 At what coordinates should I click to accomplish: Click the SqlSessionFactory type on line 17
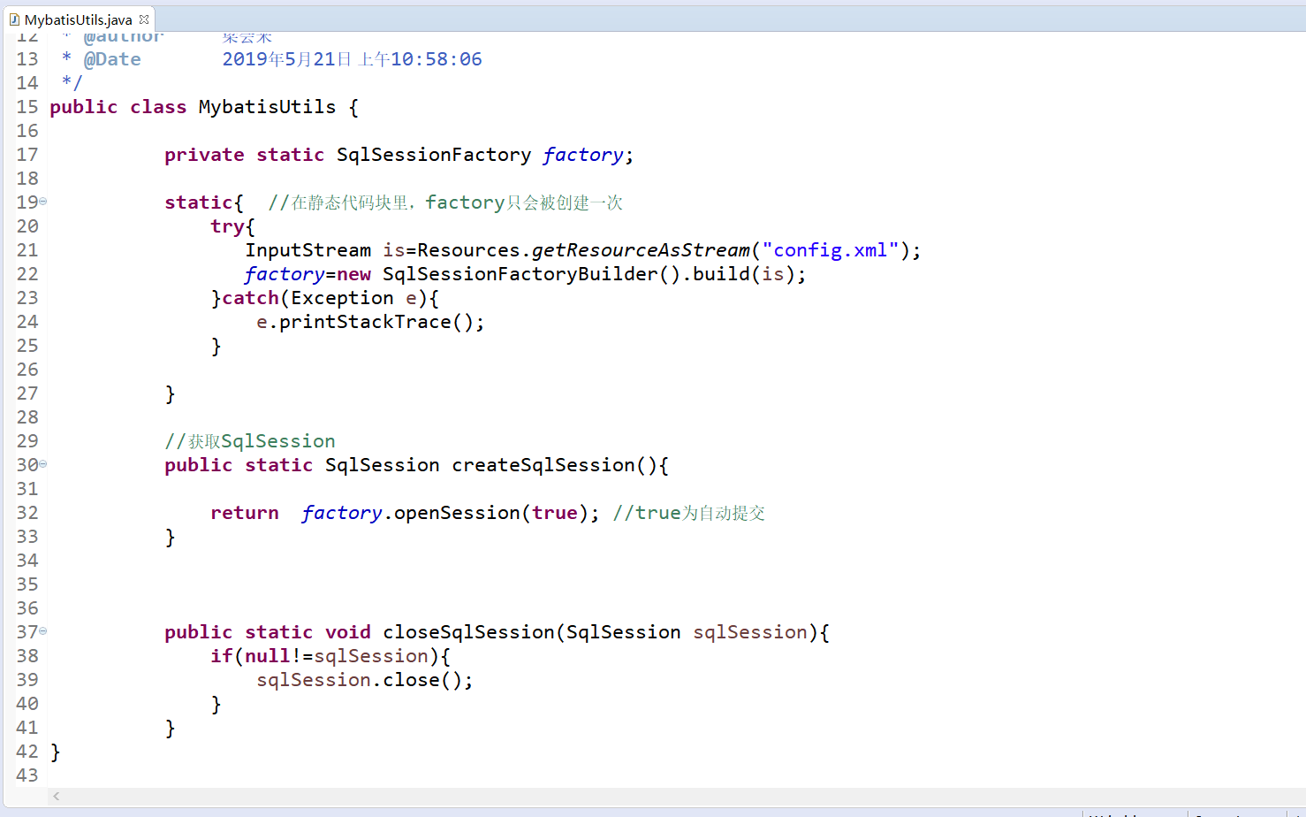[x=434, y=155]
